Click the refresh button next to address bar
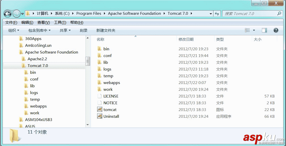 [217, 13]
